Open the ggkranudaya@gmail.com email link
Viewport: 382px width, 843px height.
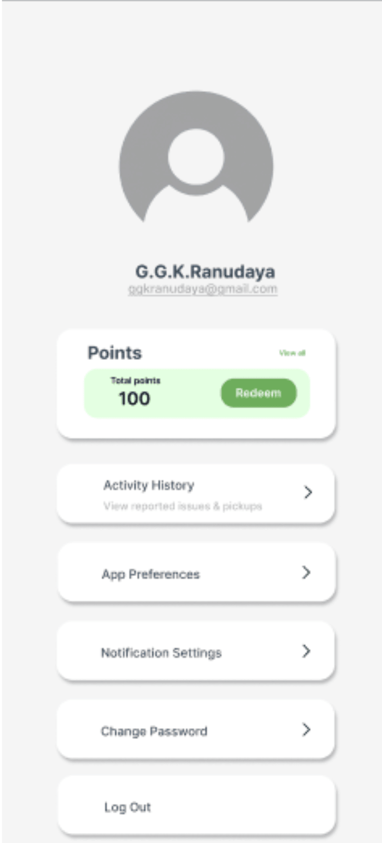(x=203, y=289)
